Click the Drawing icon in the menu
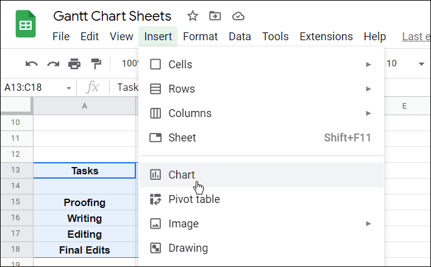The height and width of the screenshot is (267, 431). (155, 248)
